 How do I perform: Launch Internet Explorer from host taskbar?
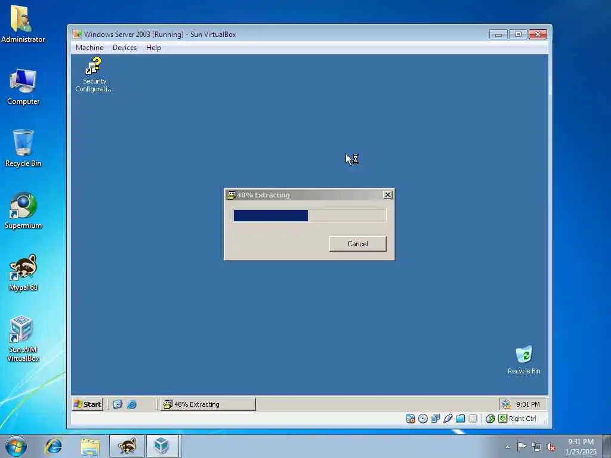[53, 446]
